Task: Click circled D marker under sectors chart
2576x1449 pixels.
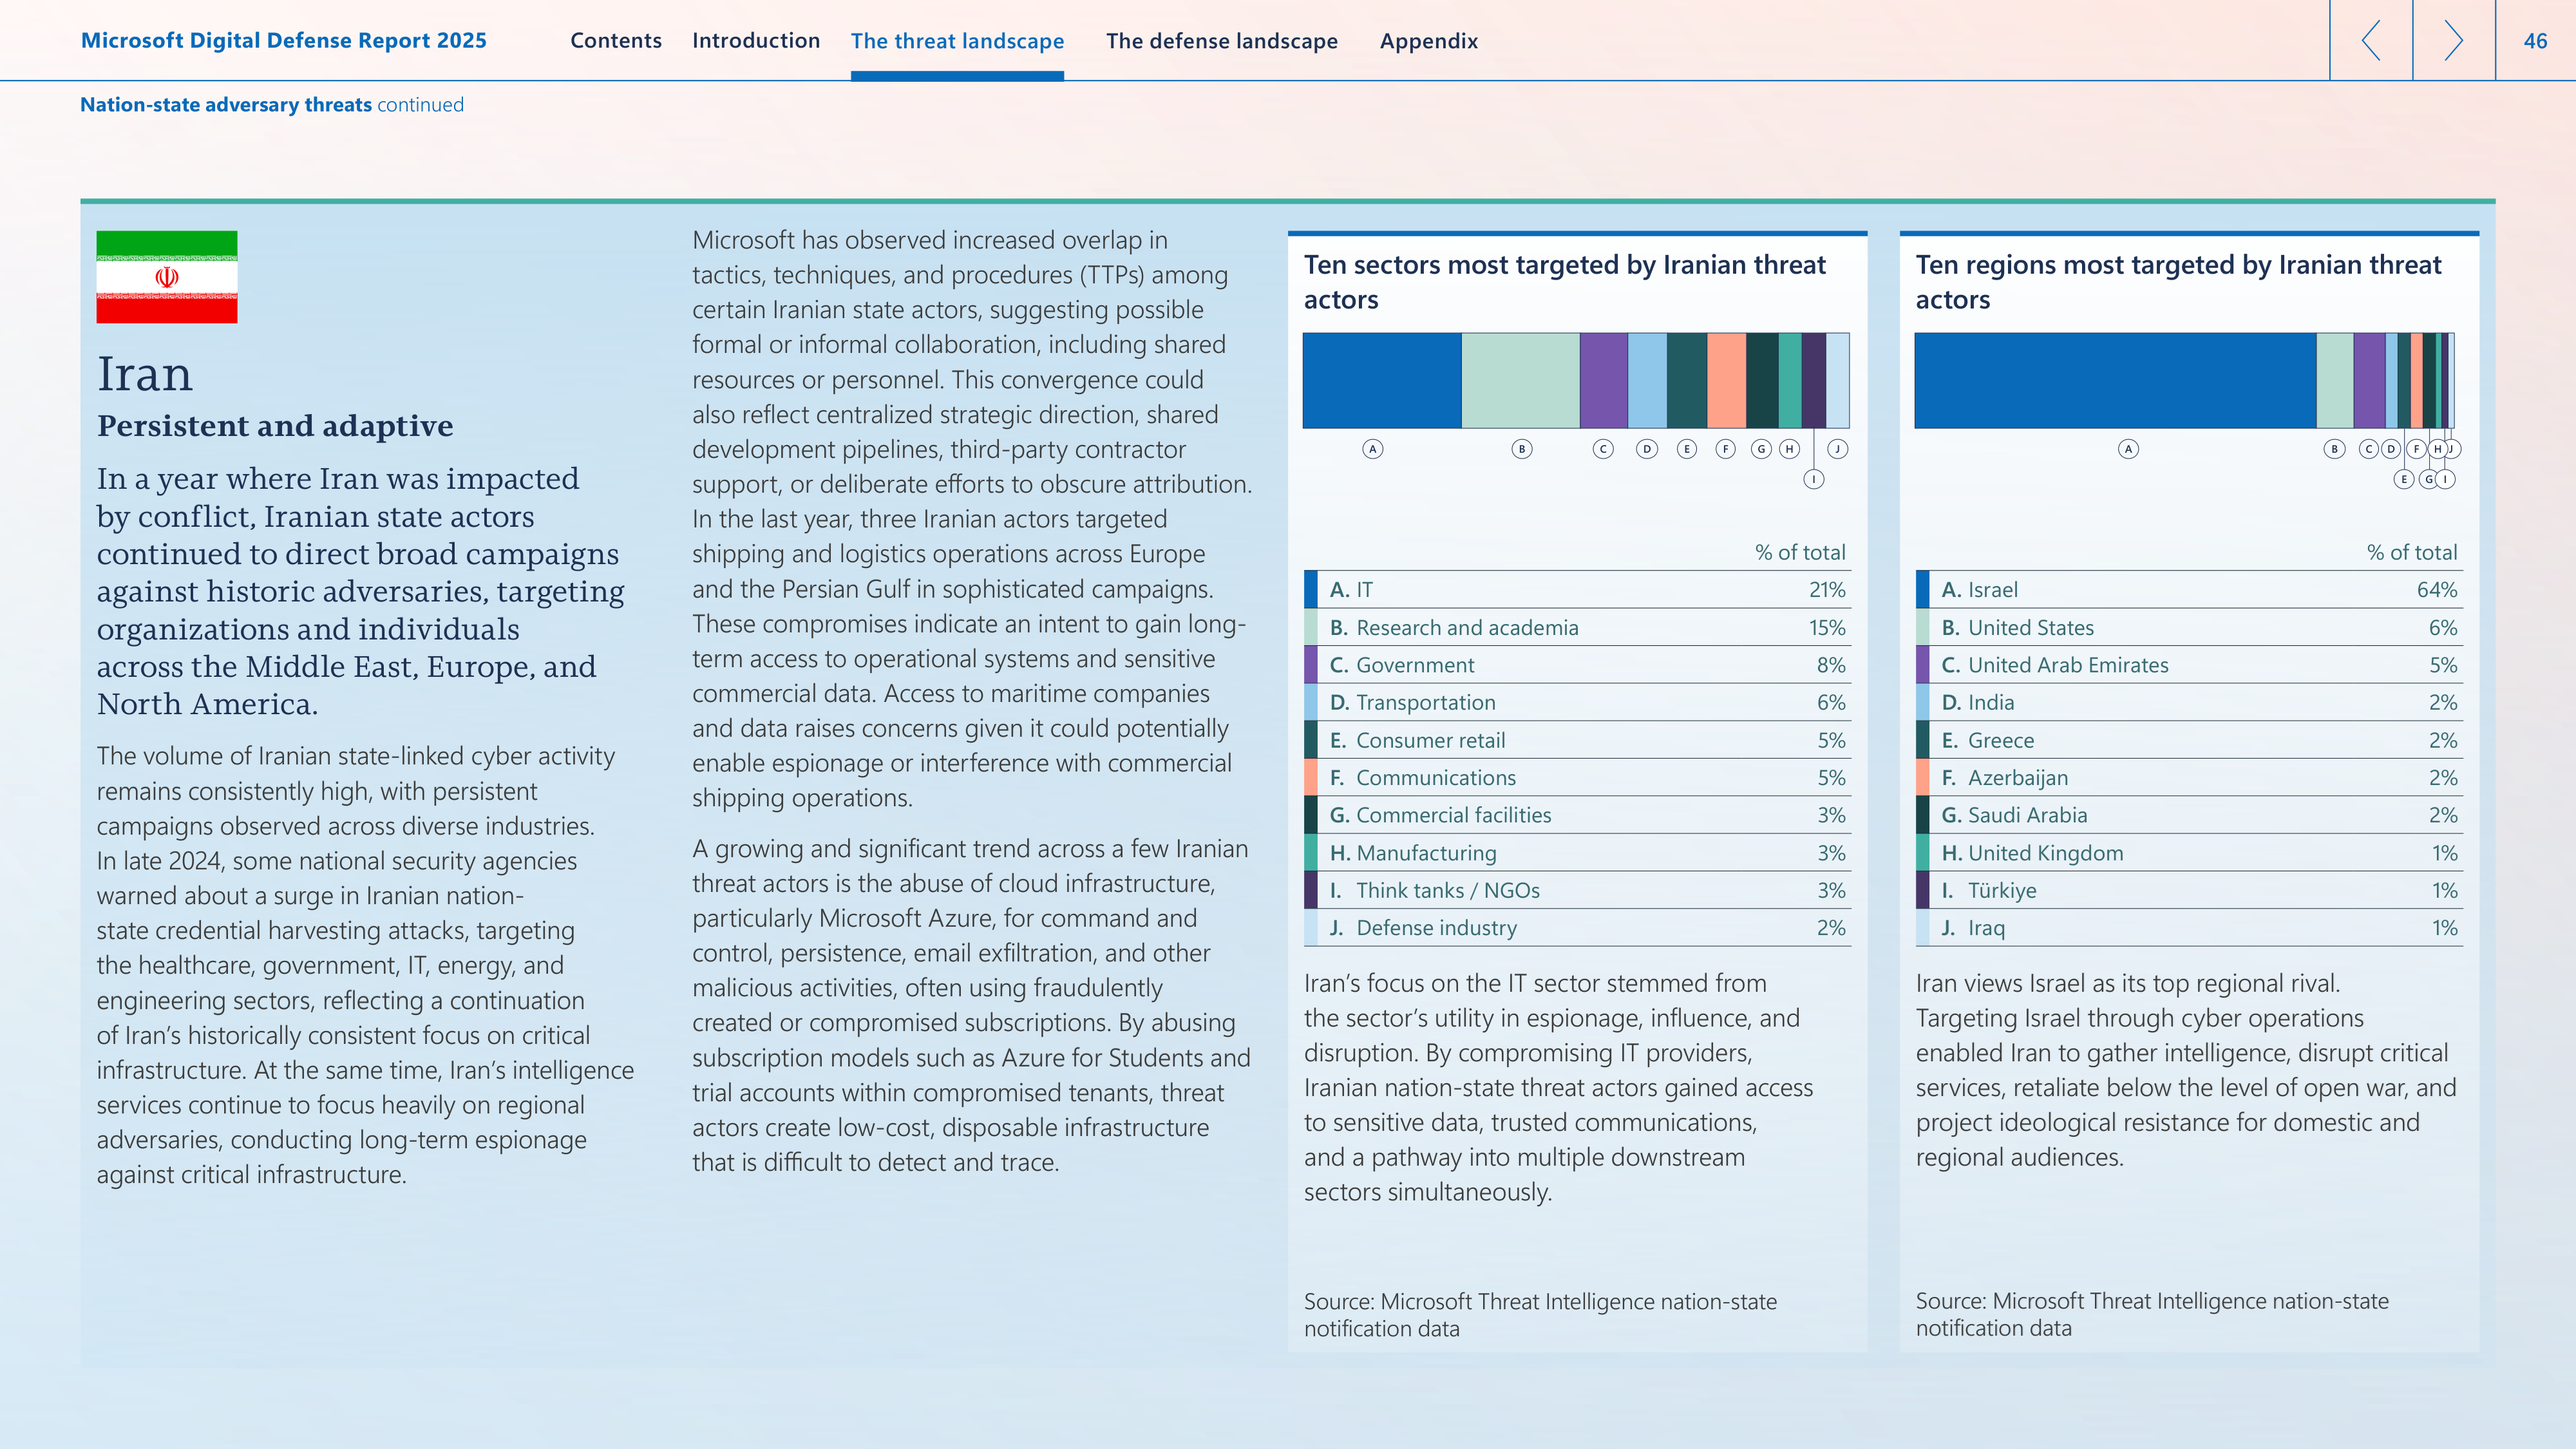Action: click(x=1647, y=449)
